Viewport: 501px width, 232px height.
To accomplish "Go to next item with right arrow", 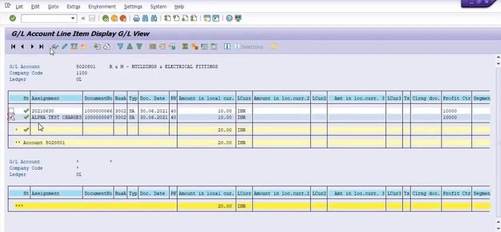I will coord(32,47).
